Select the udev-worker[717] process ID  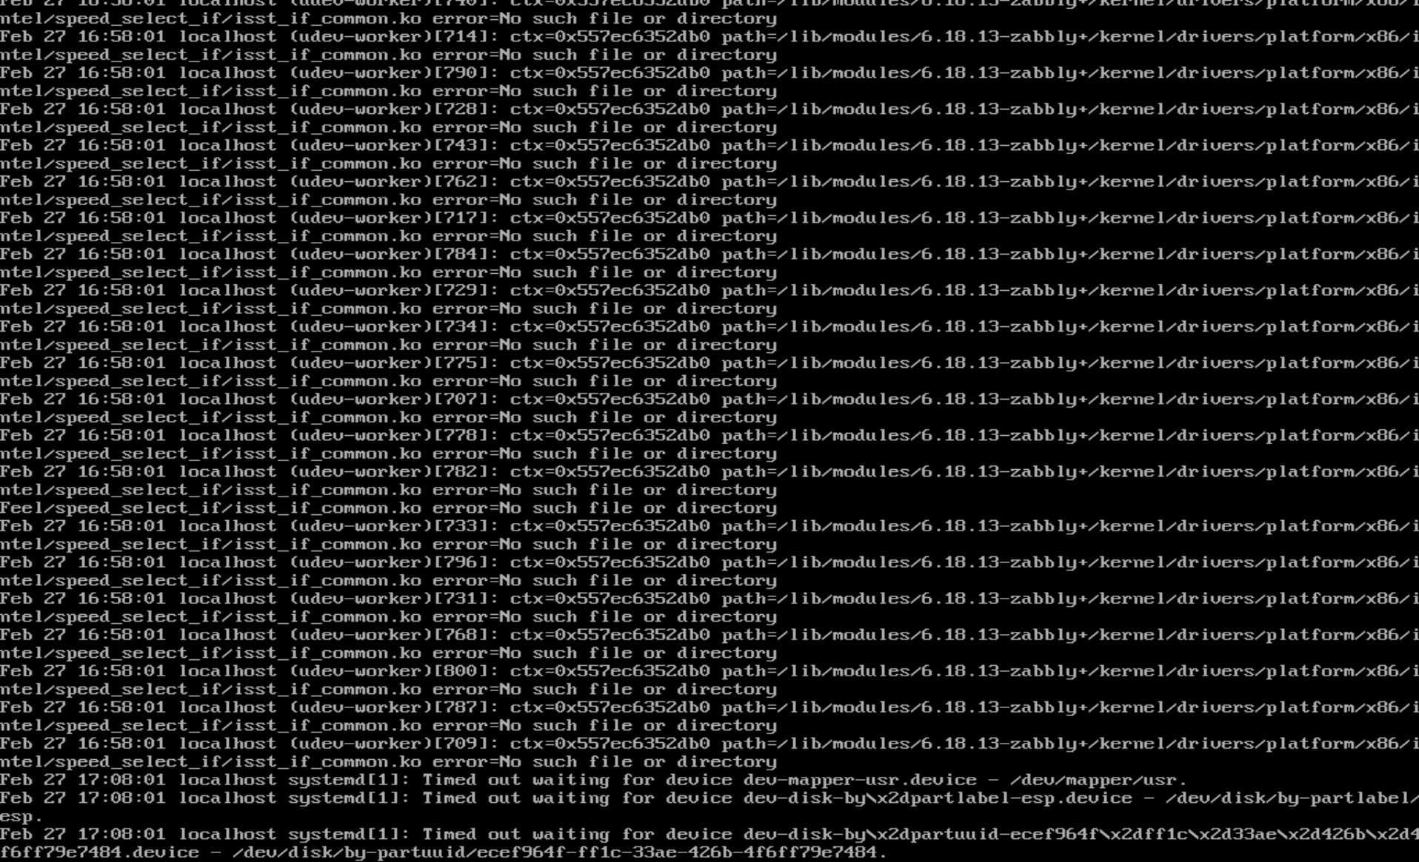(x=465, y=218)
